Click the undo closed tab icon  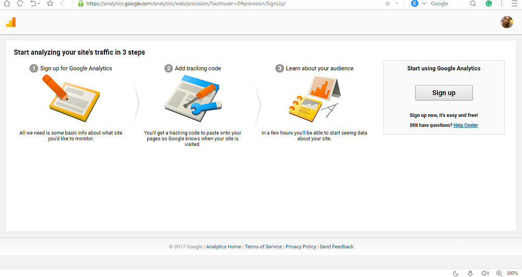[x=33, y=3]
